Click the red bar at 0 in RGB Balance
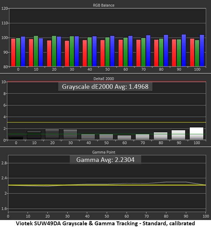Viewport: 211px width, 227px height. tap(13, 53)
